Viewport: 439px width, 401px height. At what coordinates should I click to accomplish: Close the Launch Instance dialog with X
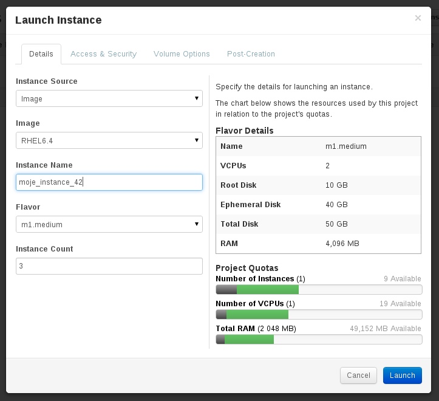pos(418,18)
